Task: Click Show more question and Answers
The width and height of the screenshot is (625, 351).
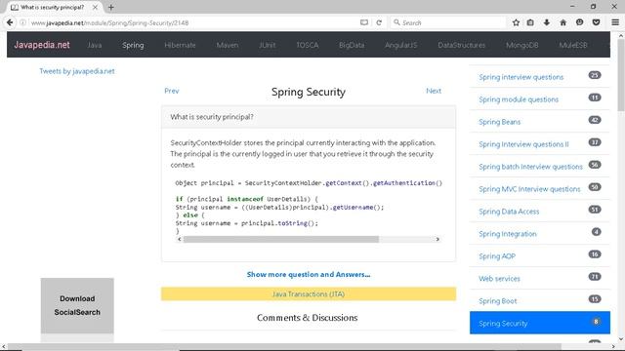Action: pos(309,275)
